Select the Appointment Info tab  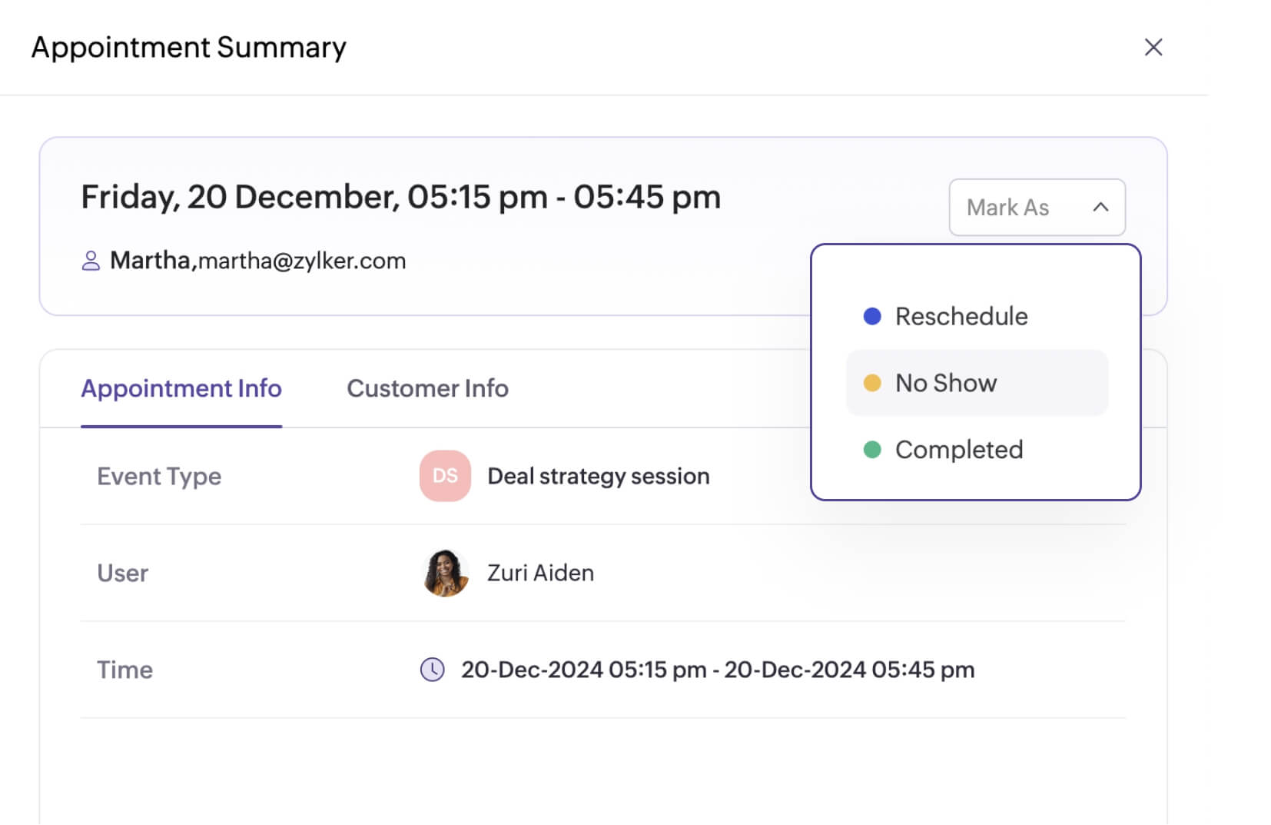tap(181, 388)
